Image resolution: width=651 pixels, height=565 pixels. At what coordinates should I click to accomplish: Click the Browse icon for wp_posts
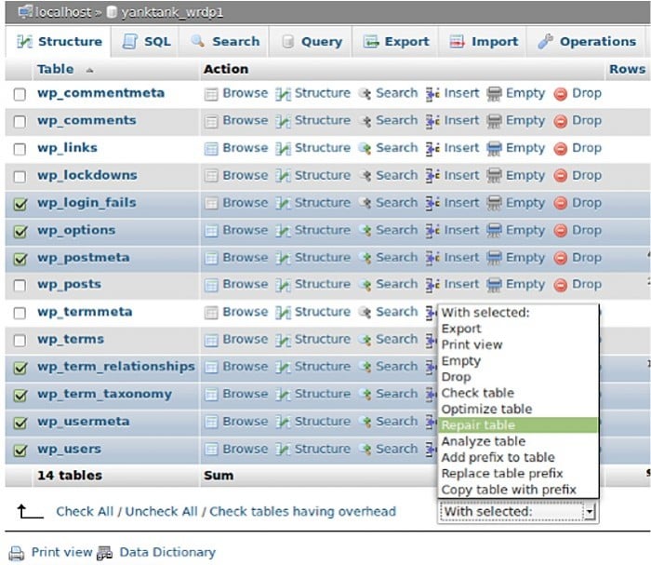211,286
